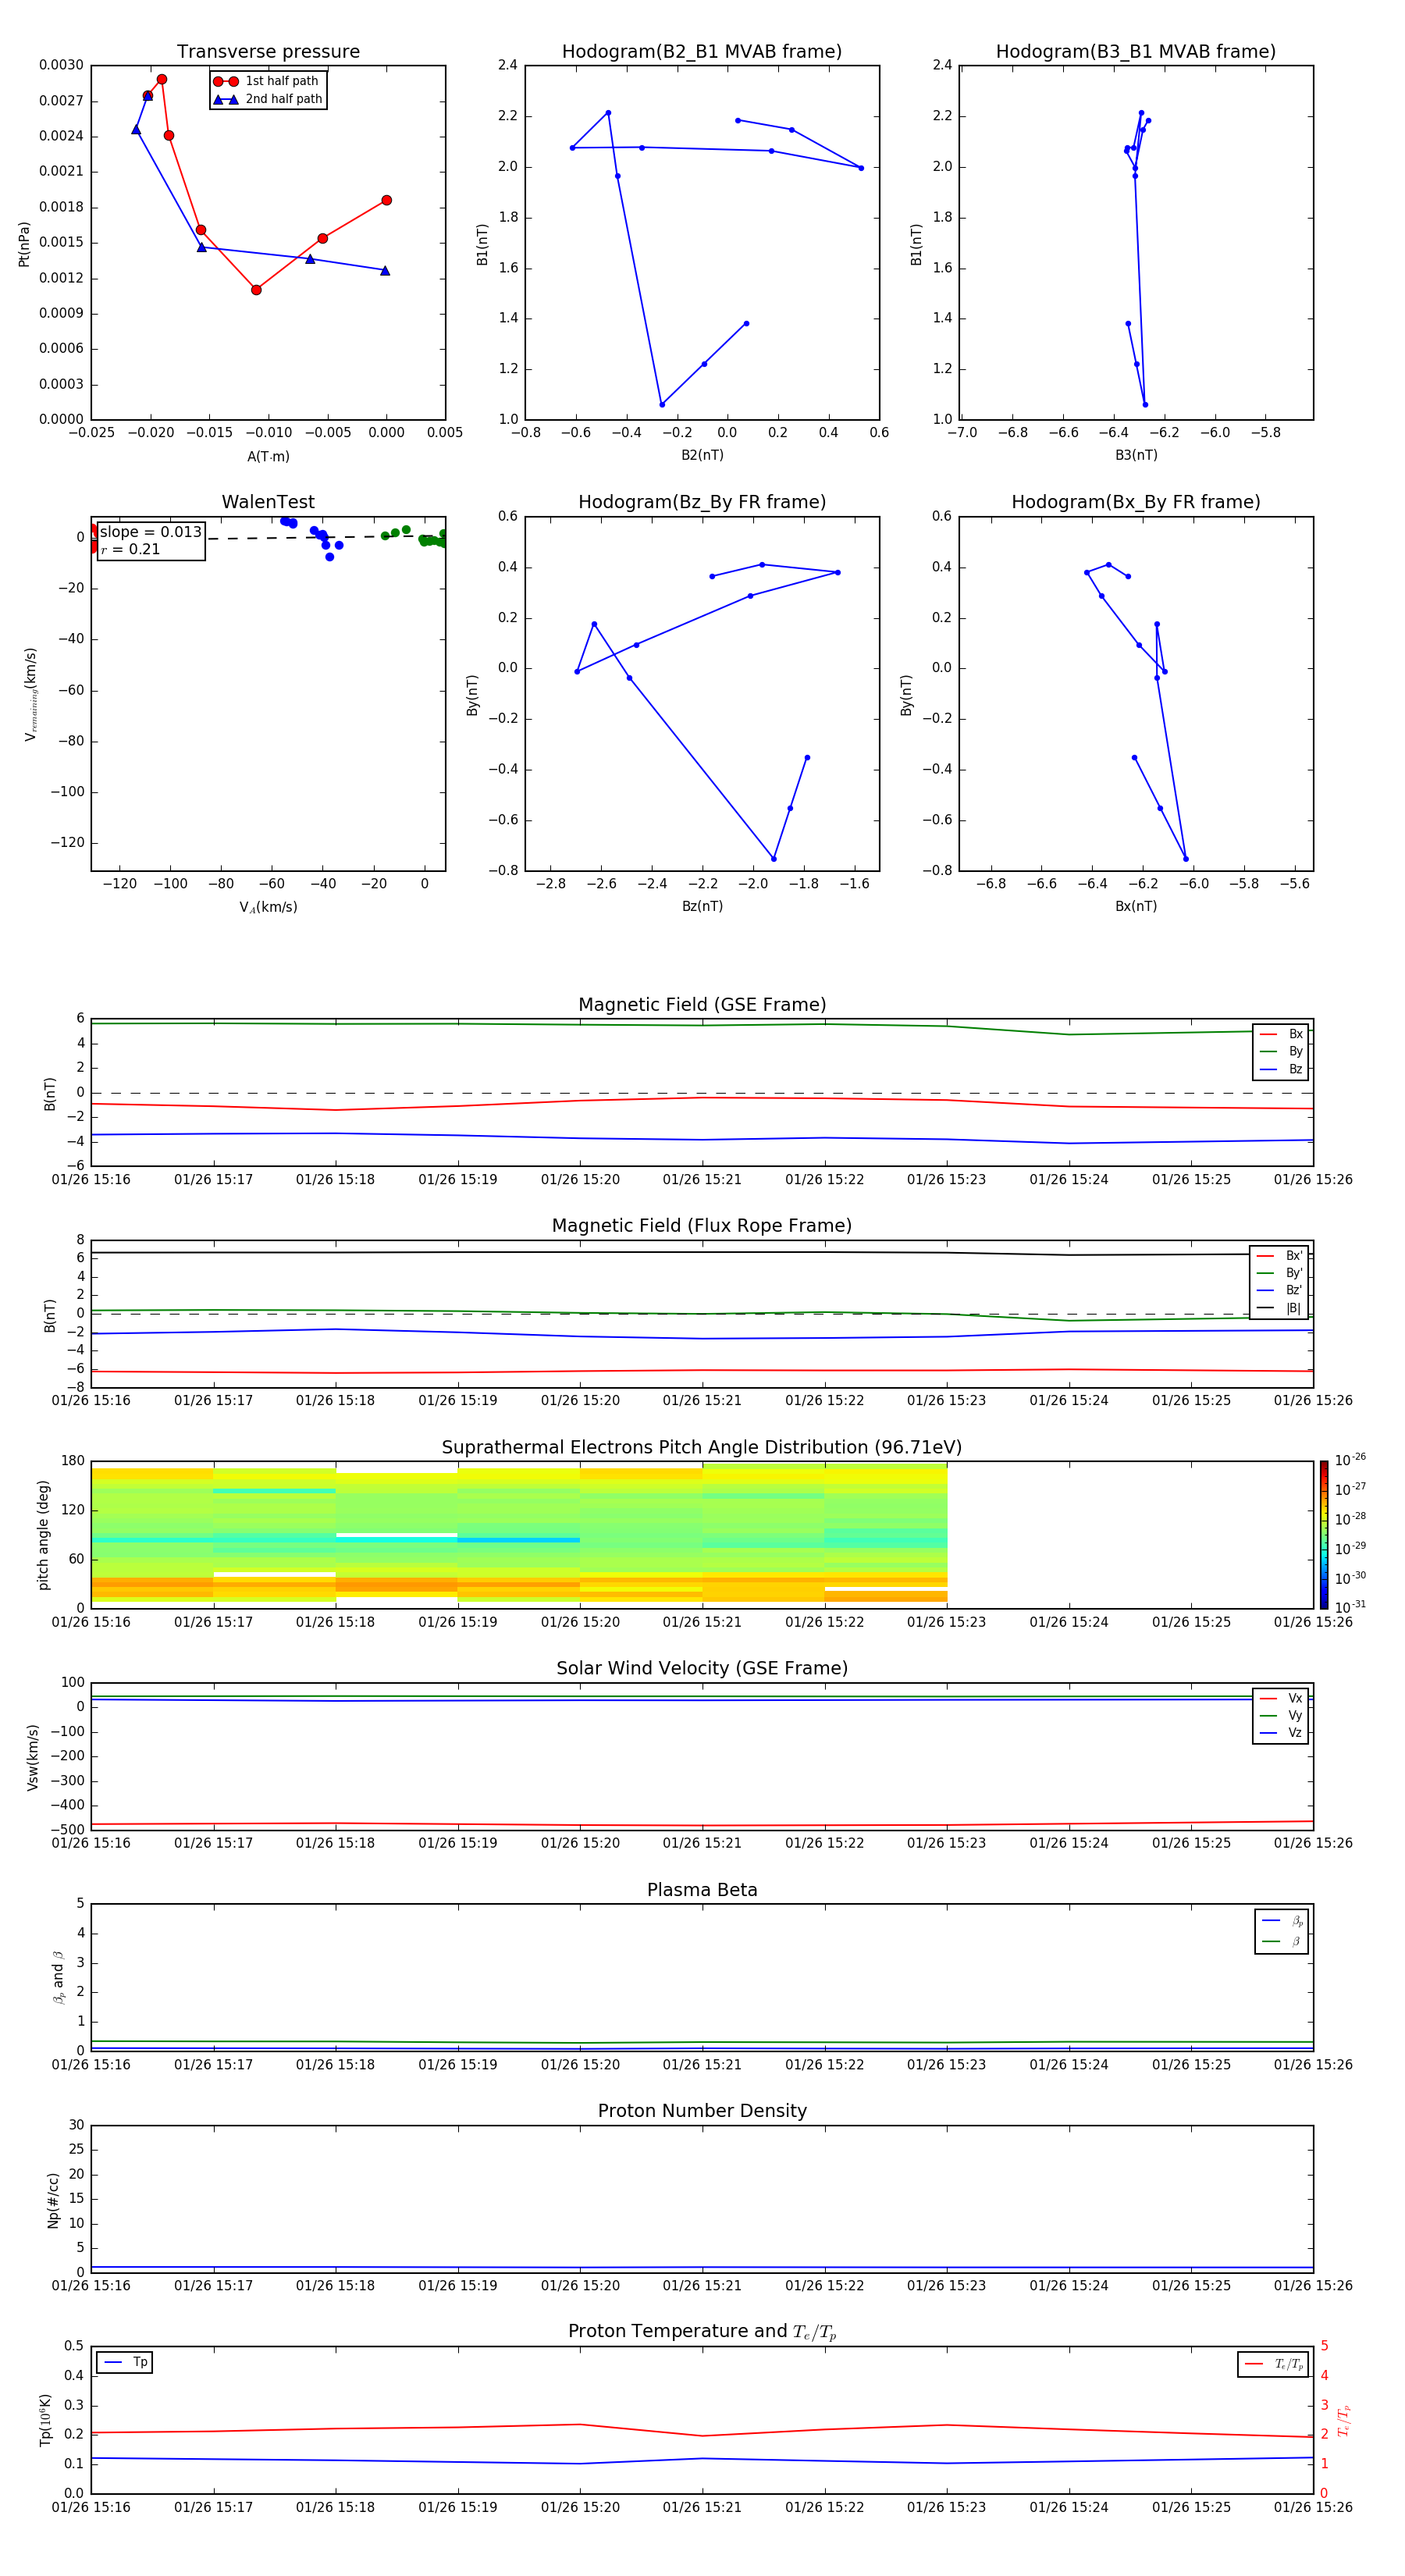Click the 'Magnetic Field (GSE Frame)' title
1405x2576 pixels.
(x=702, y=1005)
